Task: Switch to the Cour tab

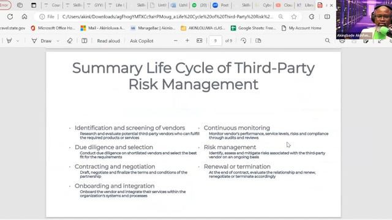Action: point(53,5)
